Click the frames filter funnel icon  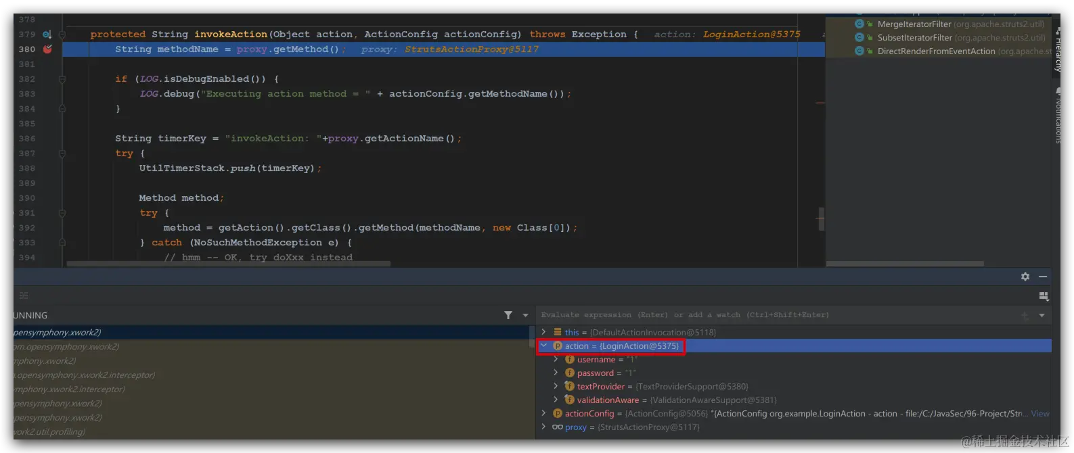coord(508,315)
